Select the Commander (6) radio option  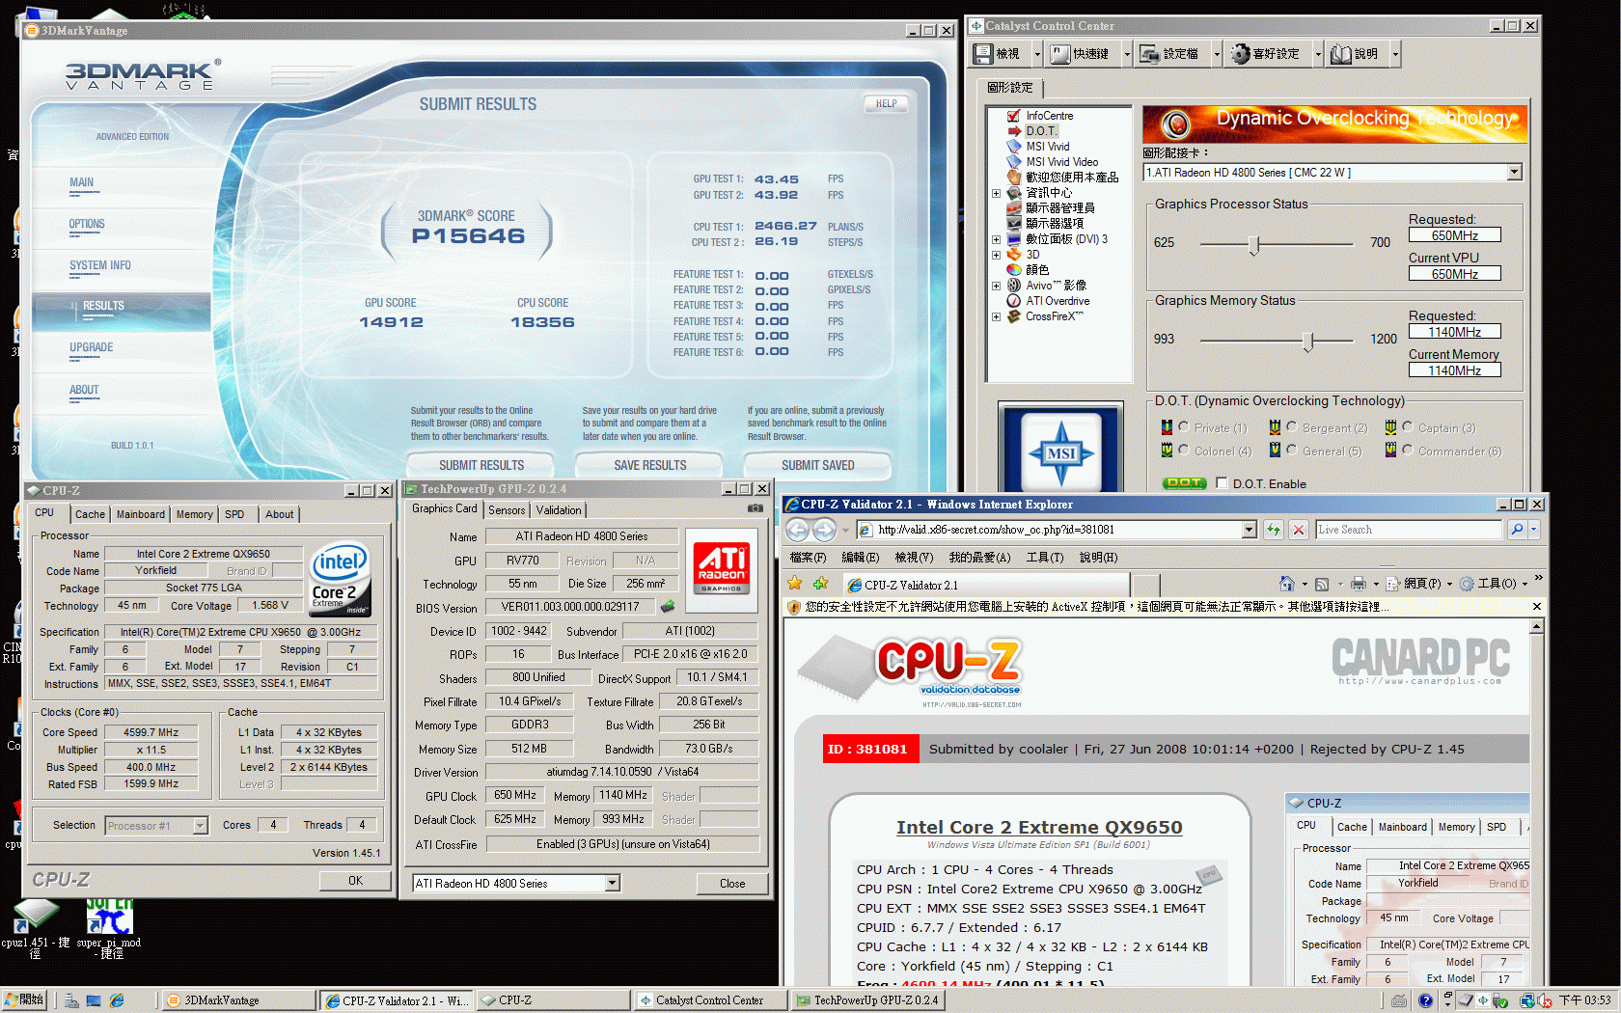click(x=1407, y=450)
